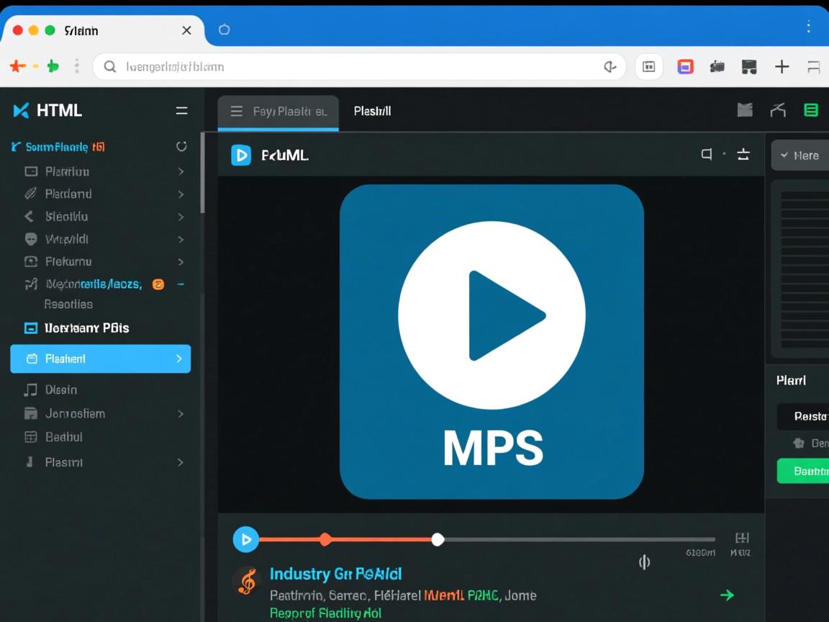Select the highlighted Plashenl sidebar item
Viewport: 829px width, 622px height.
point(100,359)
